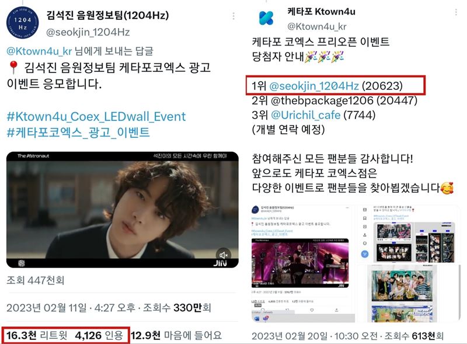
Task: View the 12.9천 likes list
Action: (x=176, y=335)
